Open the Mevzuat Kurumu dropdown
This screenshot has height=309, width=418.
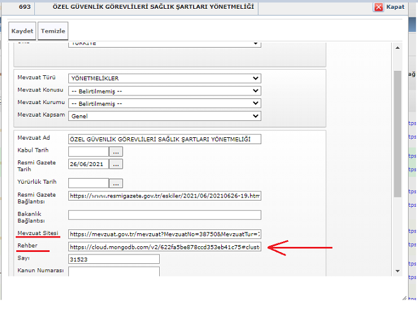(164, 103)
